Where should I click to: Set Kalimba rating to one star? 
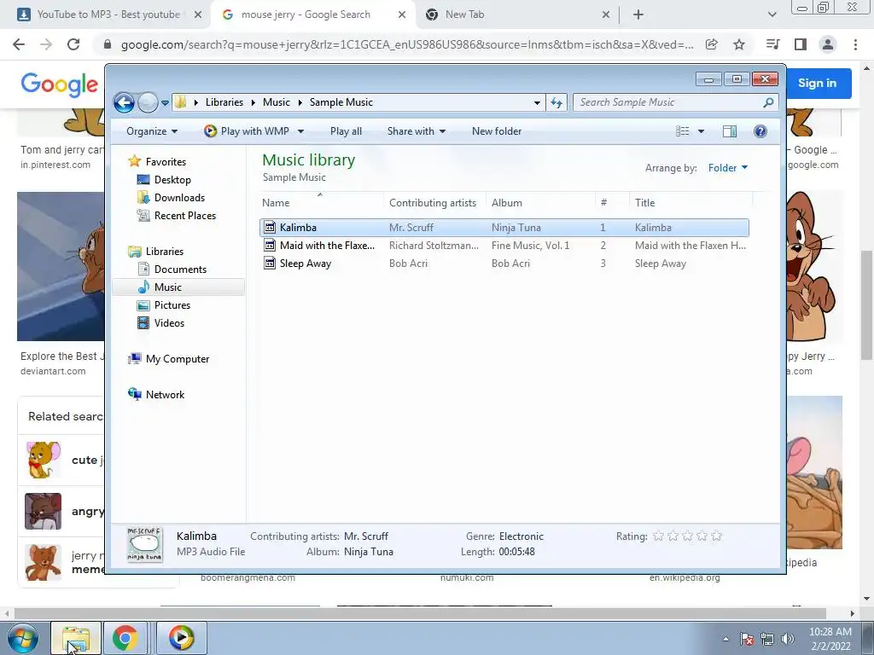(x=658, y=536)
